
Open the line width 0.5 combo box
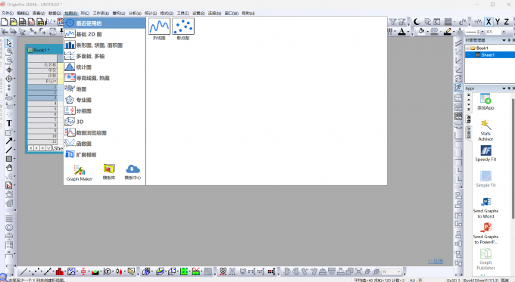pos(496,32)
